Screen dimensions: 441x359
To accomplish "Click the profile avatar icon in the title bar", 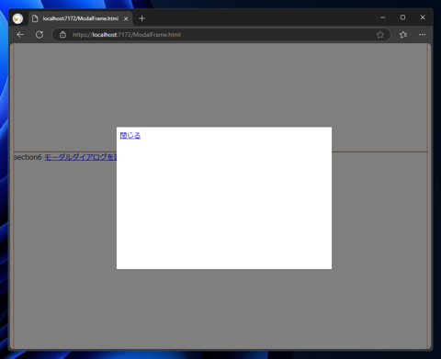I will (x=17, y=18).
